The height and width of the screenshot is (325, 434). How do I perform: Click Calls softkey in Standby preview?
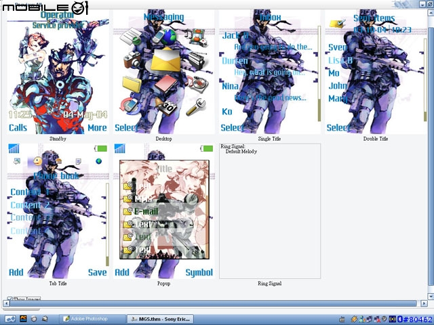pos(18,128)
